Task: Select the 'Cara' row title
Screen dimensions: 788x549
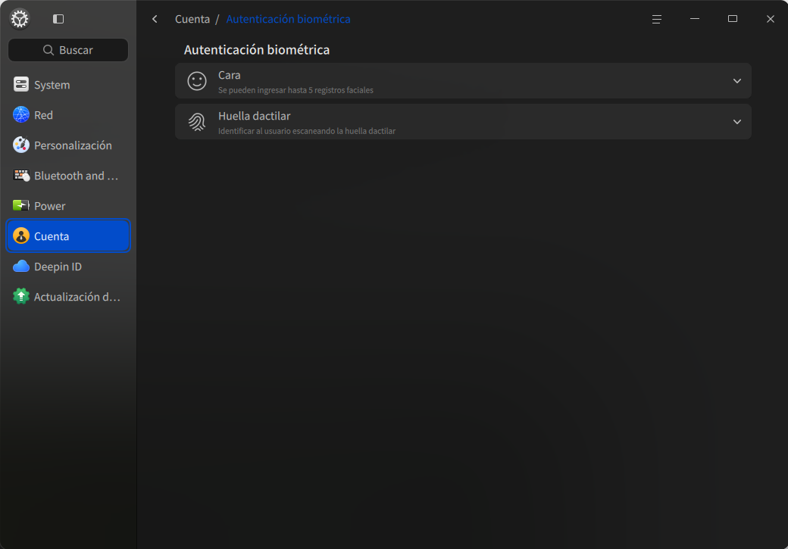Action: point(229,75)
